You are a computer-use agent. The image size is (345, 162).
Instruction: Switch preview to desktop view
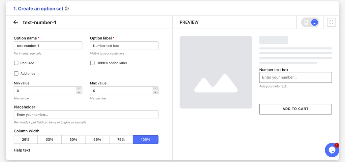click(x=314, y=23)
